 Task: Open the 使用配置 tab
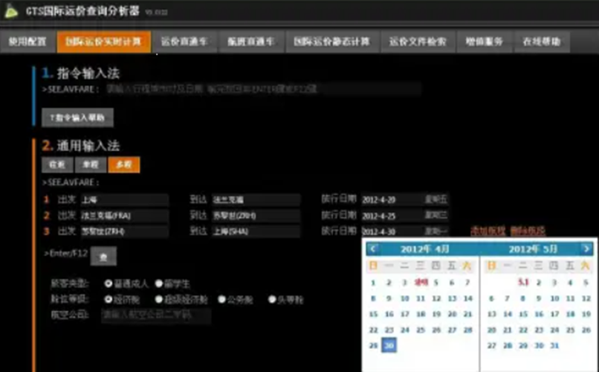pos(27,41)
